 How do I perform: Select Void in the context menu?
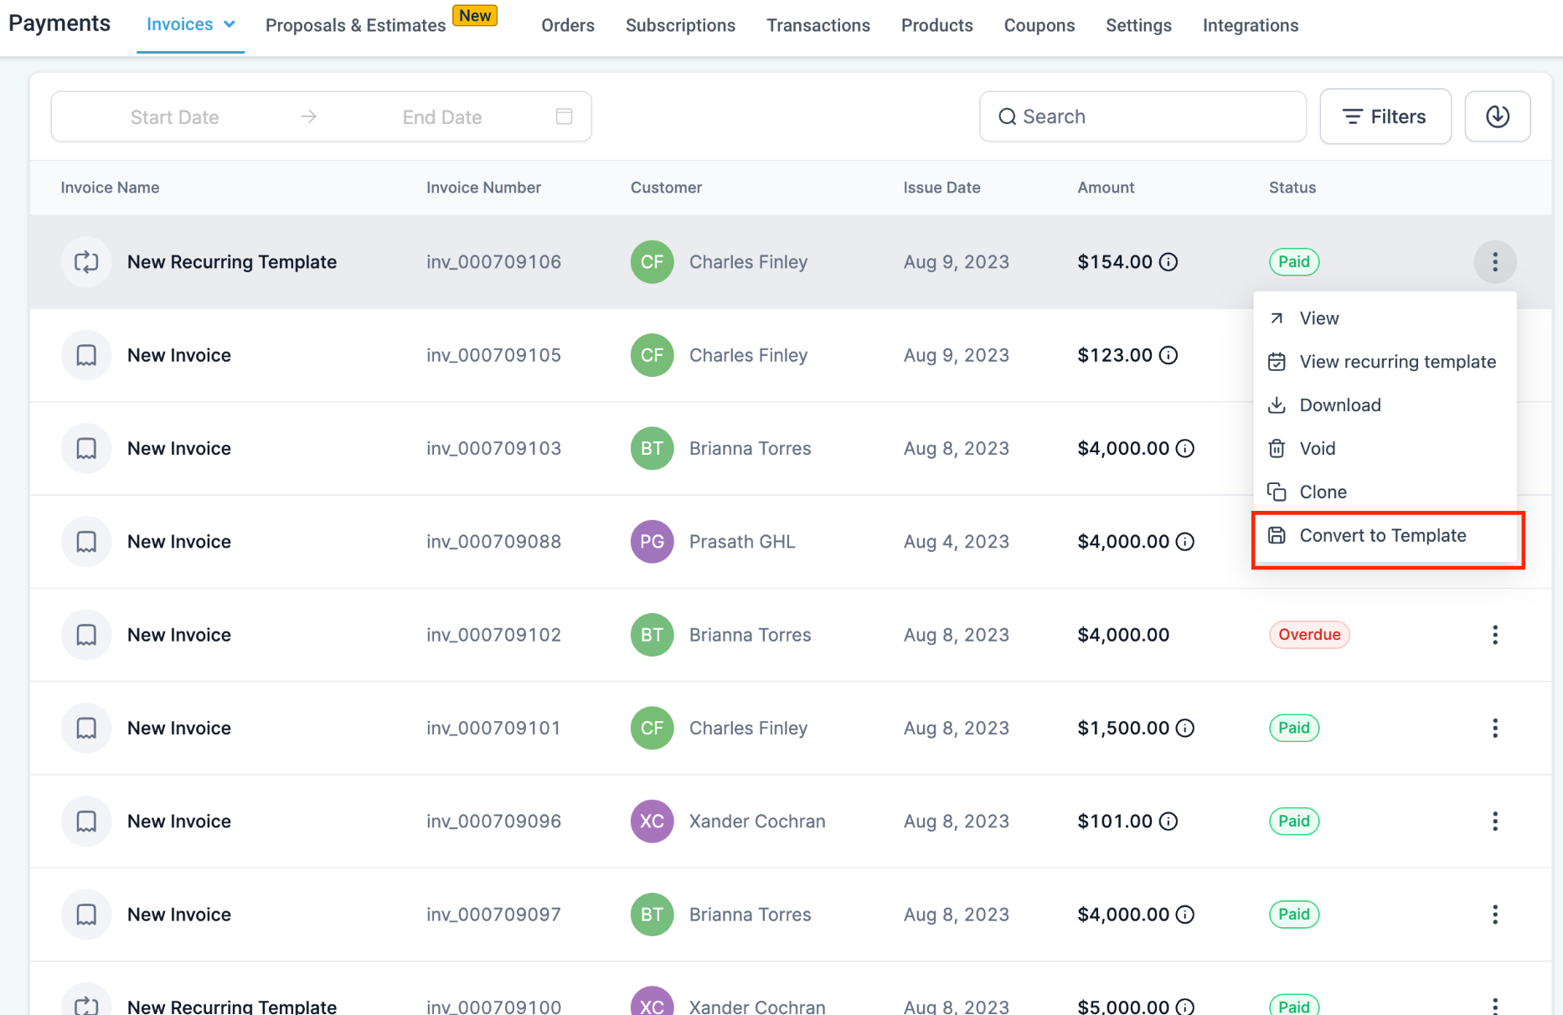tap(1317, 449)
